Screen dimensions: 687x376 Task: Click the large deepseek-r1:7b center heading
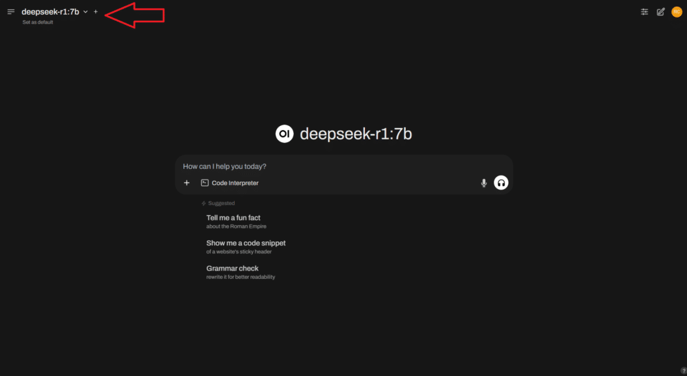point(356,134)
